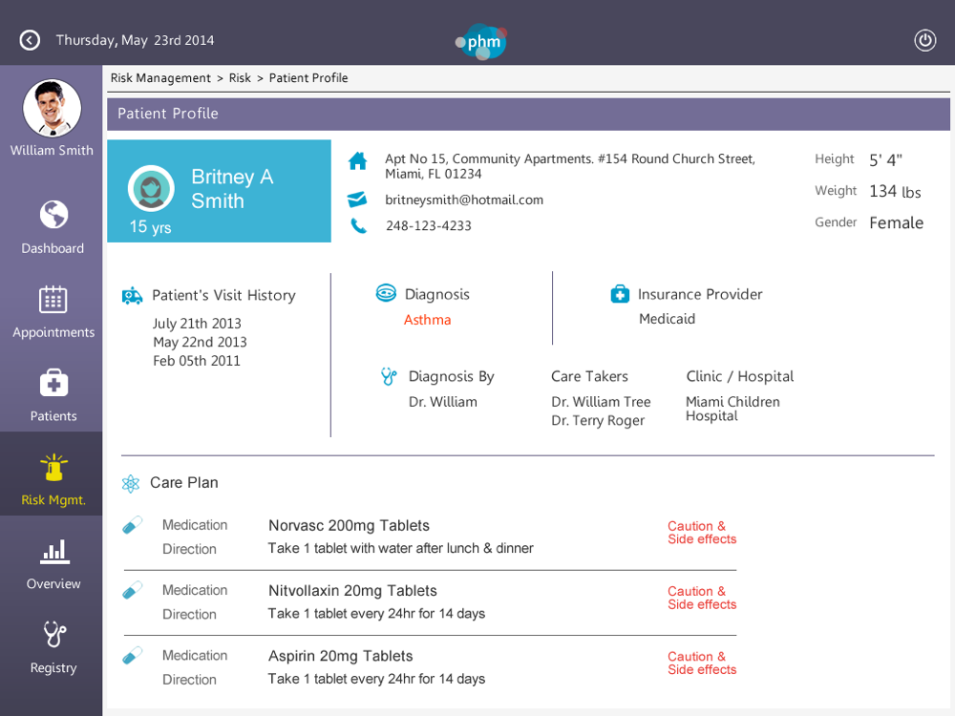Click the phm logo in header

[482, 41]
